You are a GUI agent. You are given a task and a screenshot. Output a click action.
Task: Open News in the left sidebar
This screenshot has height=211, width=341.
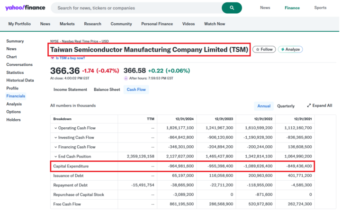pyautogui.click(x=11, y=49)
